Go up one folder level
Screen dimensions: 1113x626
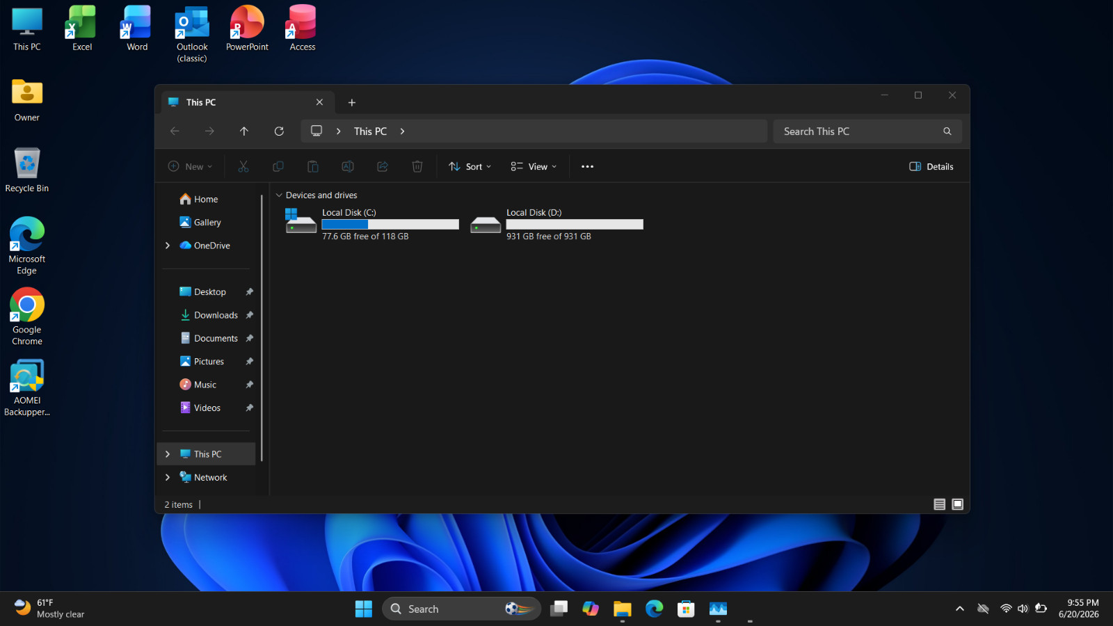(244, 131)
